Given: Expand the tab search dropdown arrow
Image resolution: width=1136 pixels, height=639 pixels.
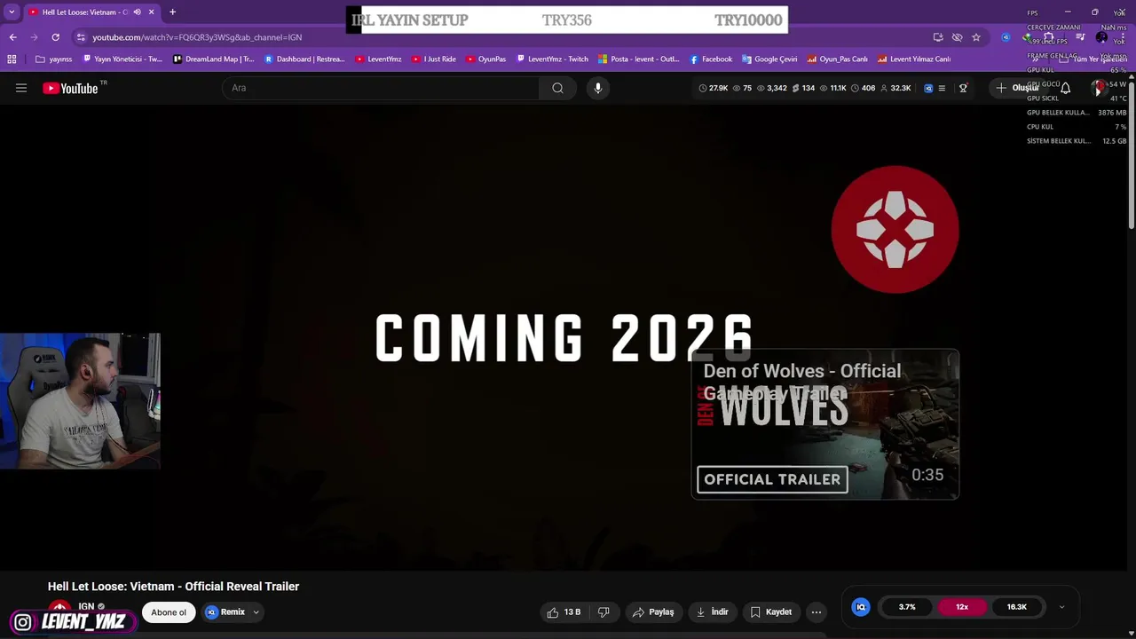Looking at the screenshot, I should pyautogui.click(x=12, y=12).
